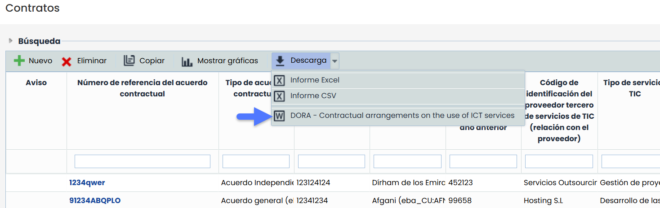Image resolution: width=660 pixels, height=208 pixels.
Task: Sort by Número de referencia column header
Action: point(142,88)
